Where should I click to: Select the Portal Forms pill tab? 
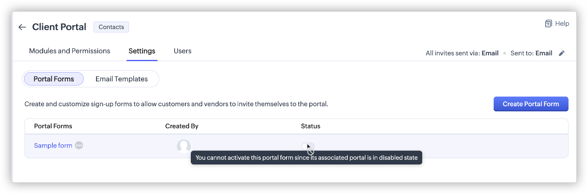point(54,79)
